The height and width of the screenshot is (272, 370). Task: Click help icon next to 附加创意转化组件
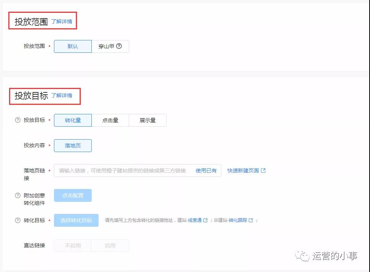[18, 195]
